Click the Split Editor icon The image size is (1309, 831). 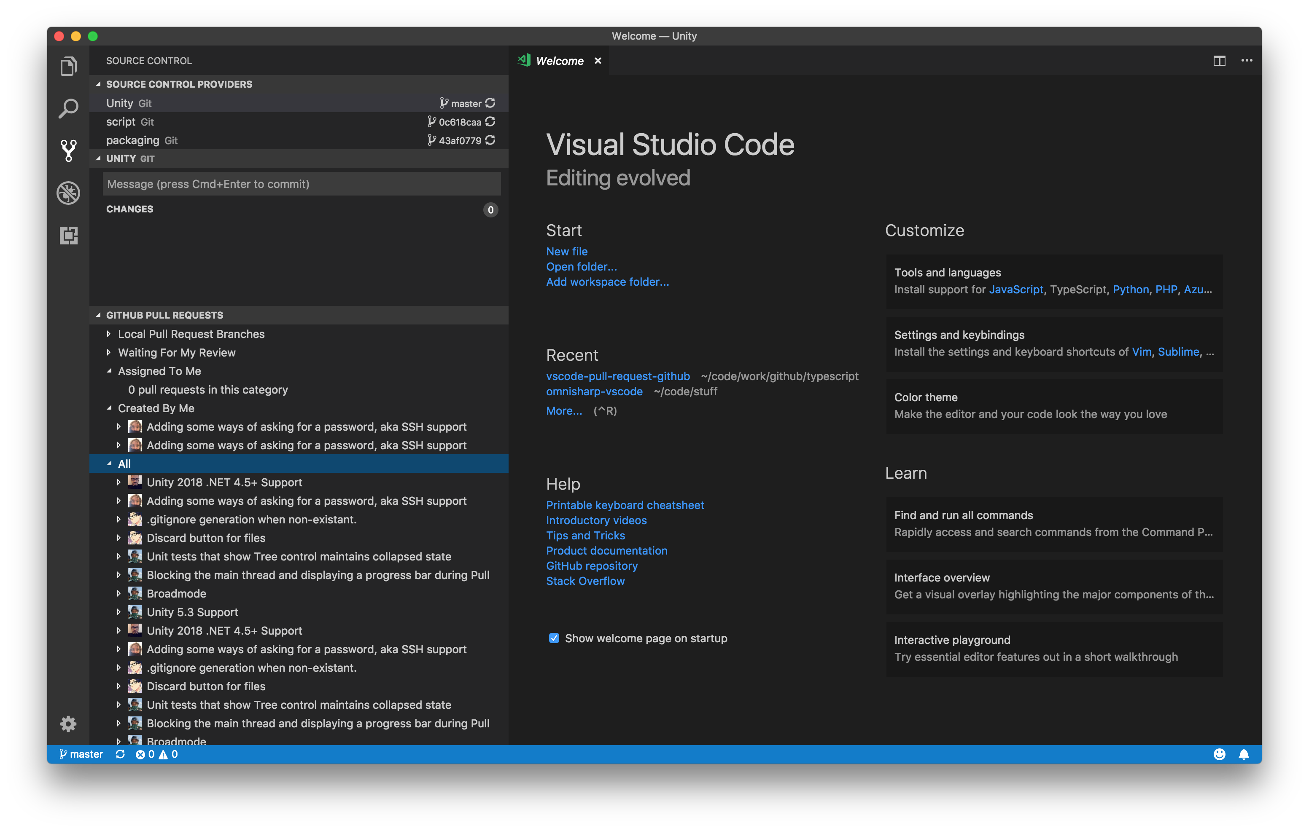coord(1219,60)
